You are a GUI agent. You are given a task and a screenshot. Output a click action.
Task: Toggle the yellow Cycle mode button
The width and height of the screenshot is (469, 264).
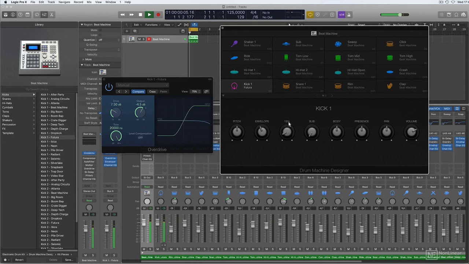pyautogui.click(x=310, y=15)
